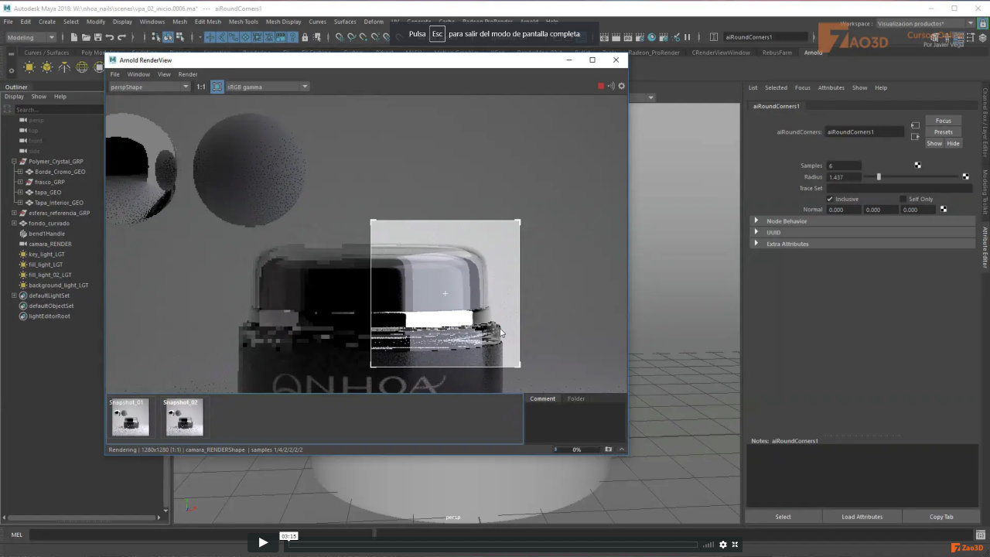
Task: Open the Render menu in Arnold RenderView
Action: click(x=188, y=74)
